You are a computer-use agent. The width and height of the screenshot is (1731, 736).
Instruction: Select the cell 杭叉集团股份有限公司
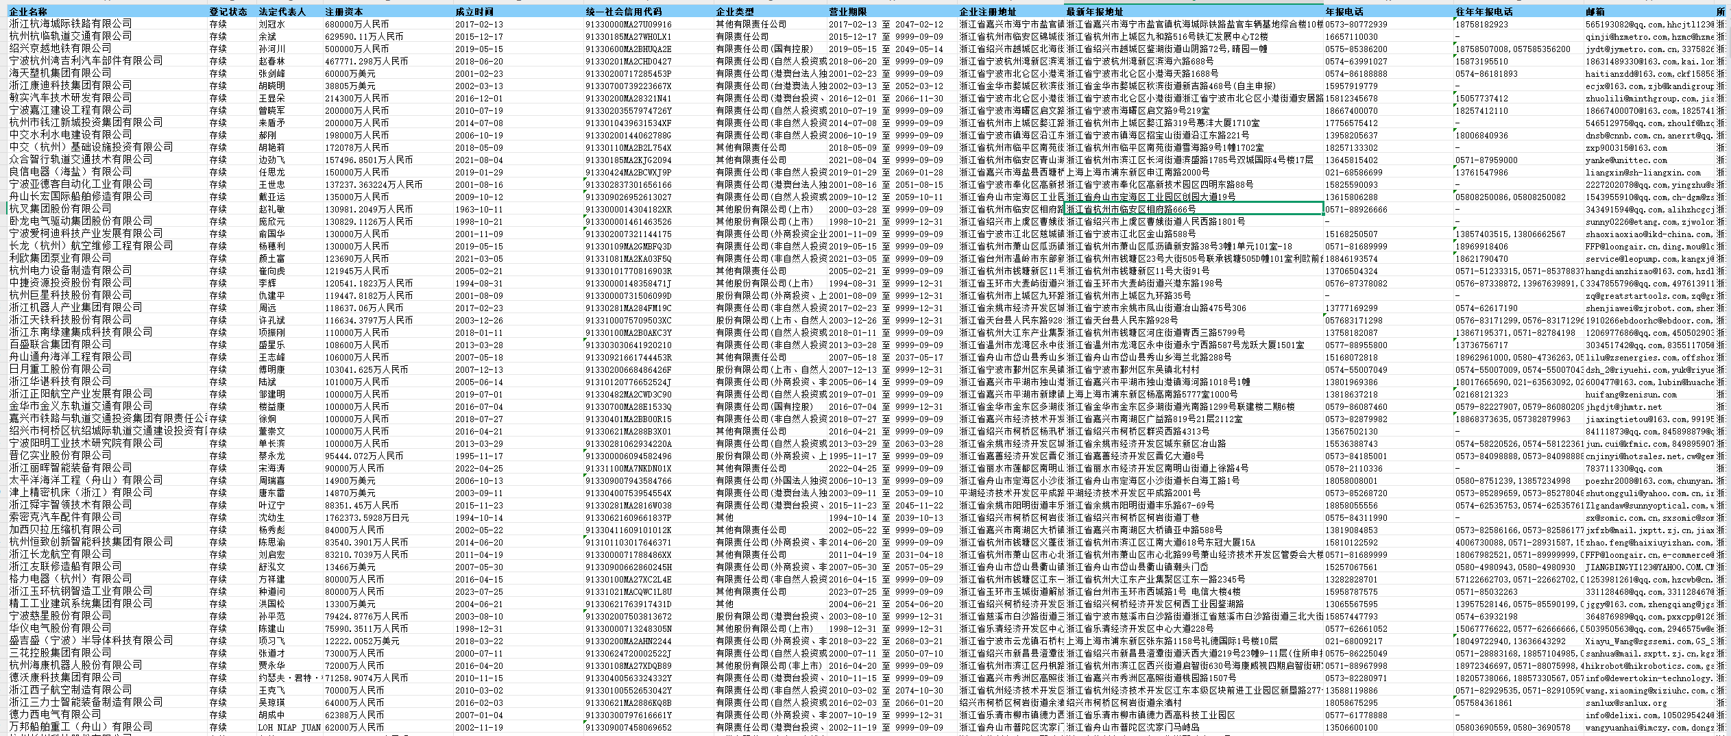pos(60,209)
